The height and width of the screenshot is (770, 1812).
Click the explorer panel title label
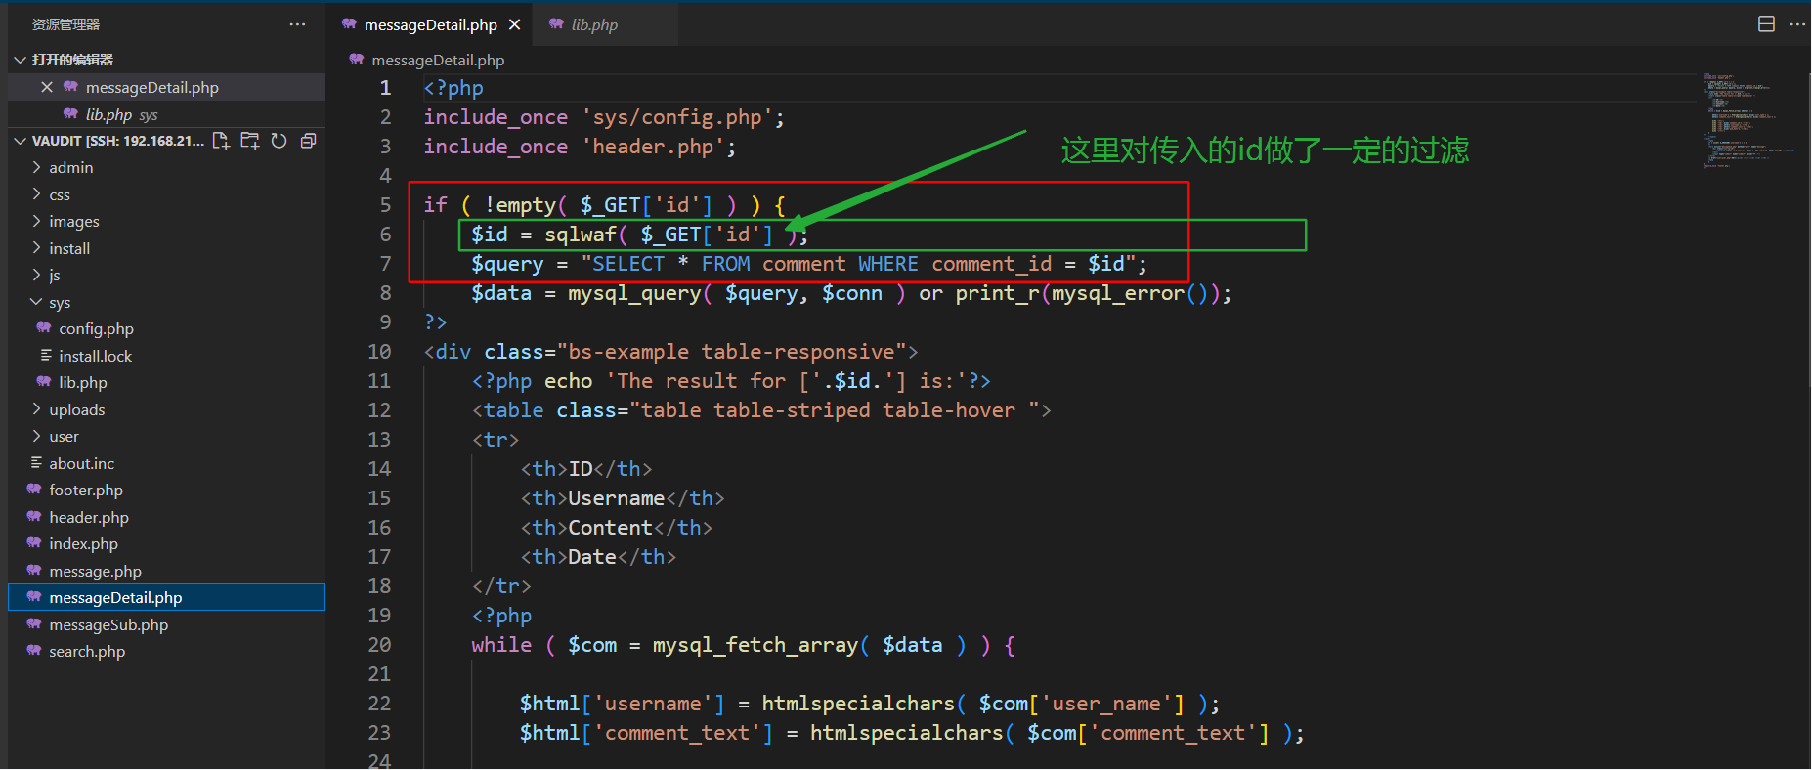(x=65, y=24)
